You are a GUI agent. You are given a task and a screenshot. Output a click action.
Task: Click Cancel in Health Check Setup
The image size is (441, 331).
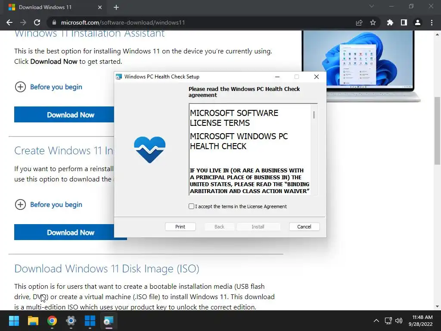[304, 227]
